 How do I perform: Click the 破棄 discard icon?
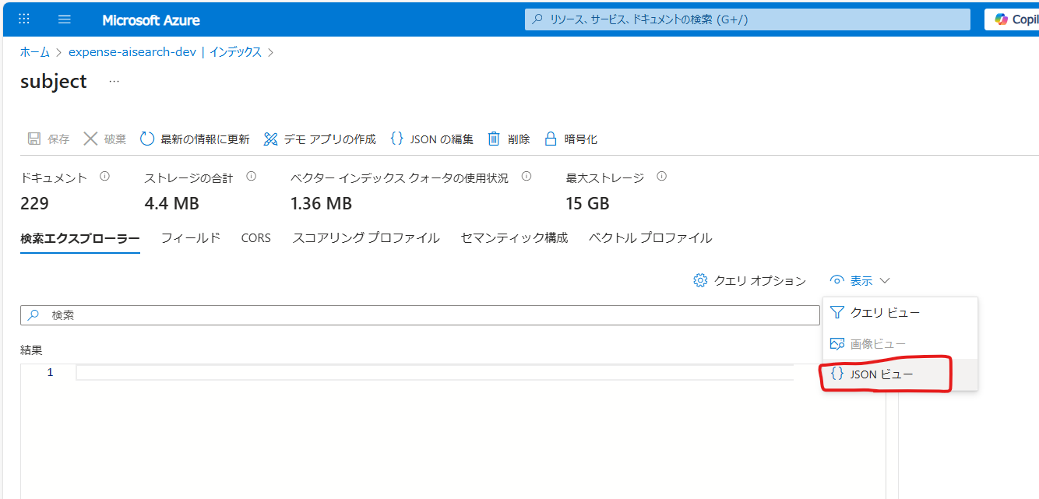(x=90, y=139)
